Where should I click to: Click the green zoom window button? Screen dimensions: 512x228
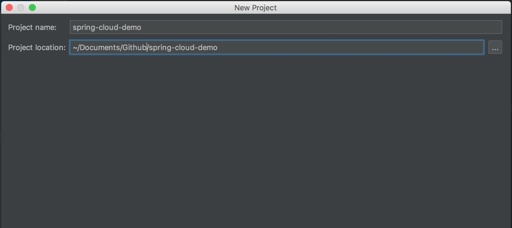pyautogui.click(x=32, y=8)
